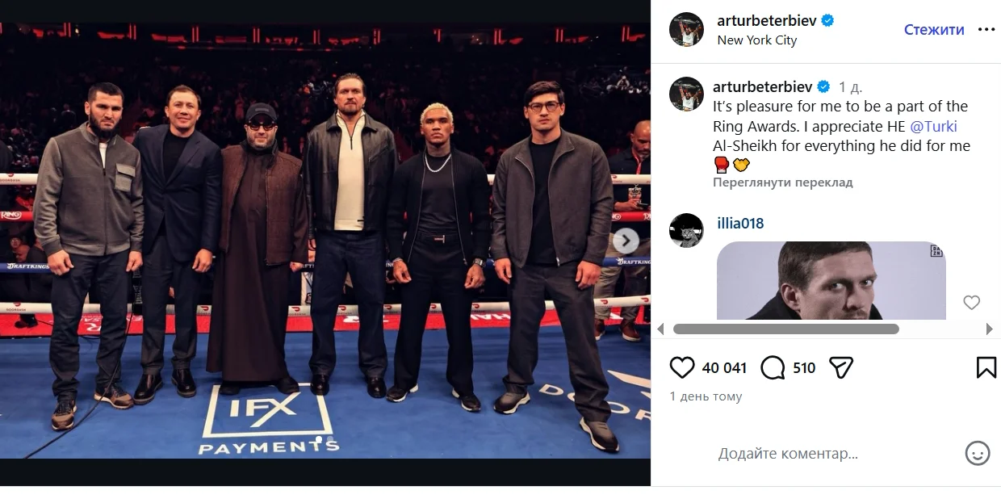Click the horizontal scrollbar right arrow
Screen dimensions: 1001x503
990,329
